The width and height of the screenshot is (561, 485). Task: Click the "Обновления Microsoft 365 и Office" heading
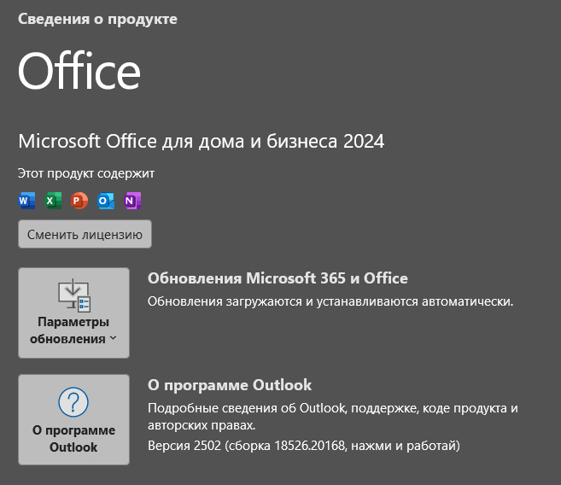tap(278, 278)
